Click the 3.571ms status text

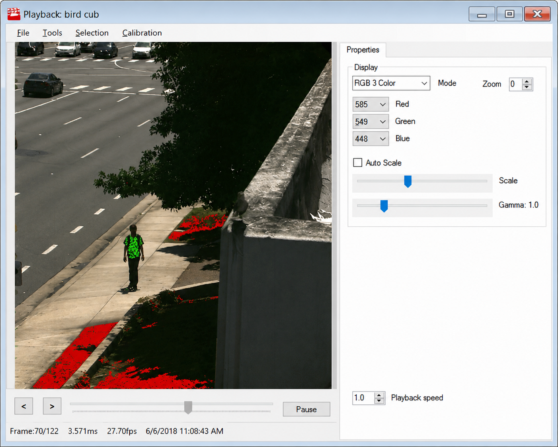83,431
